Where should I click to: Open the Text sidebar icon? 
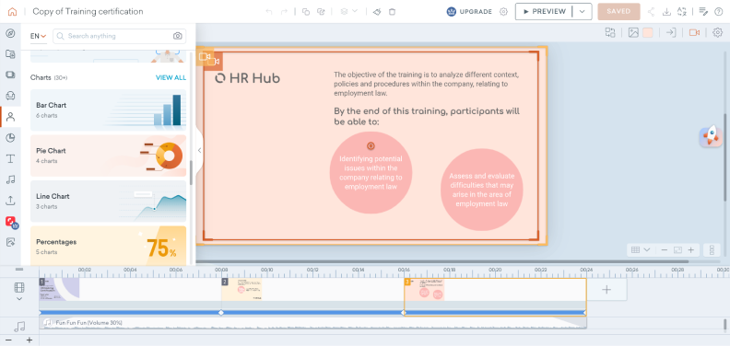(10, 158)
